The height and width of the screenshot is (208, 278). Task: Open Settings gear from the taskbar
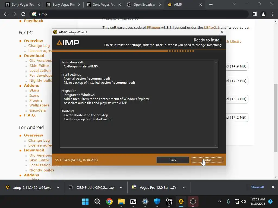coord(145,201)
